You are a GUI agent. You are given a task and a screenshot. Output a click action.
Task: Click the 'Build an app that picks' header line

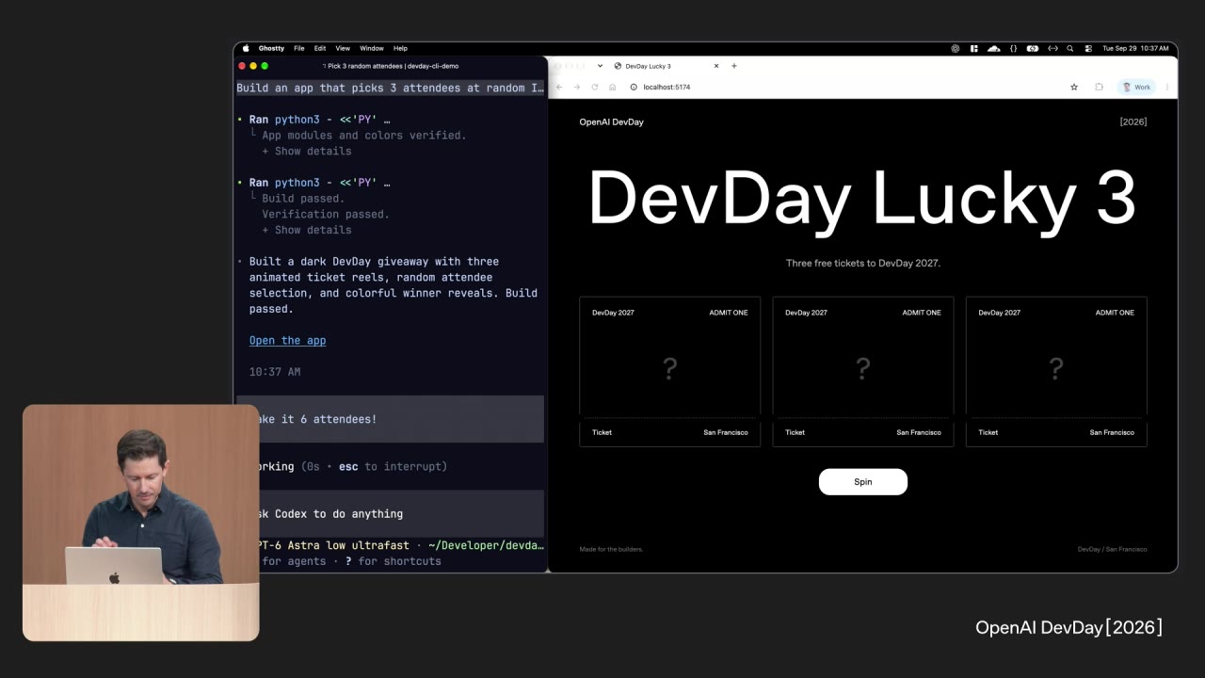point(390,88)
